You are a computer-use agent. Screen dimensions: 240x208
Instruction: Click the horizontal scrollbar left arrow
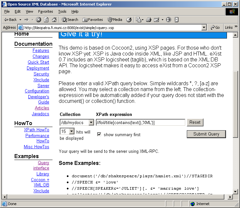(5, 197)
